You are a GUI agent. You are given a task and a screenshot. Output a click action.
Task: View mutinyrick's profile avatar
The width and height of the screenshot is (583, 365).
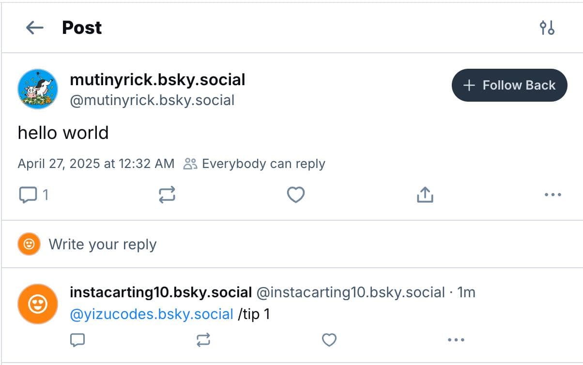(x=37, y=89)
